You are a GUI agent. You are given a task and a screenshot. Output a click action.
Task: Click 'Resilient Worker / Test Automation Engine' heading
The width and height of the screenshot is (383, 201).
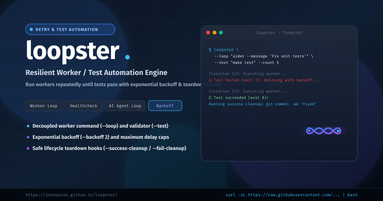coord(96,72)
